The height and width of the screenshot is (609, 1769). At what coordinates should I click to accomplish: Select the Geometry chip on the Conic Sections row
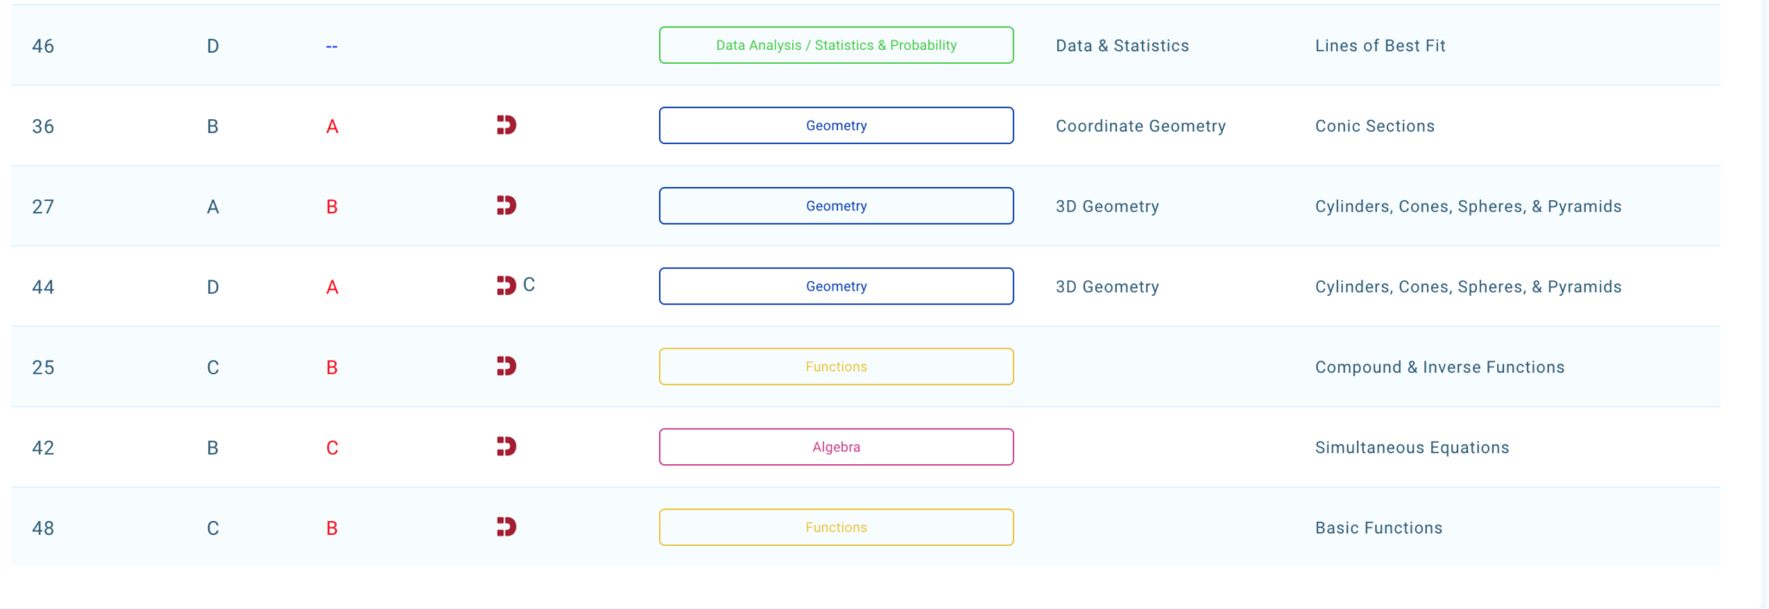[x=835, y=125]
